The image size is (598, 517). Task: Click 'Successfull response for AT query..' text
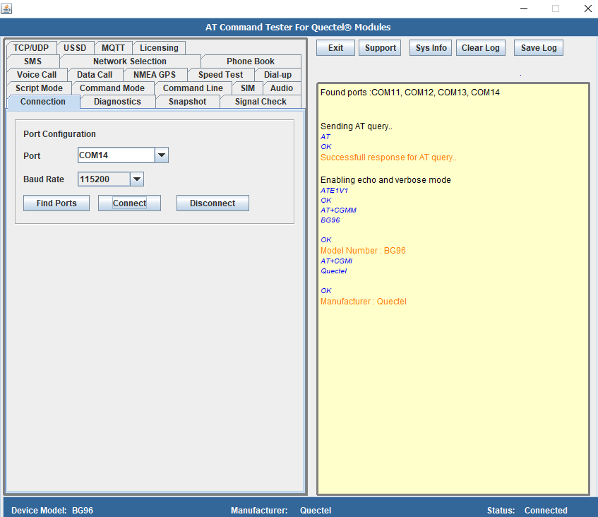[388, 158]
